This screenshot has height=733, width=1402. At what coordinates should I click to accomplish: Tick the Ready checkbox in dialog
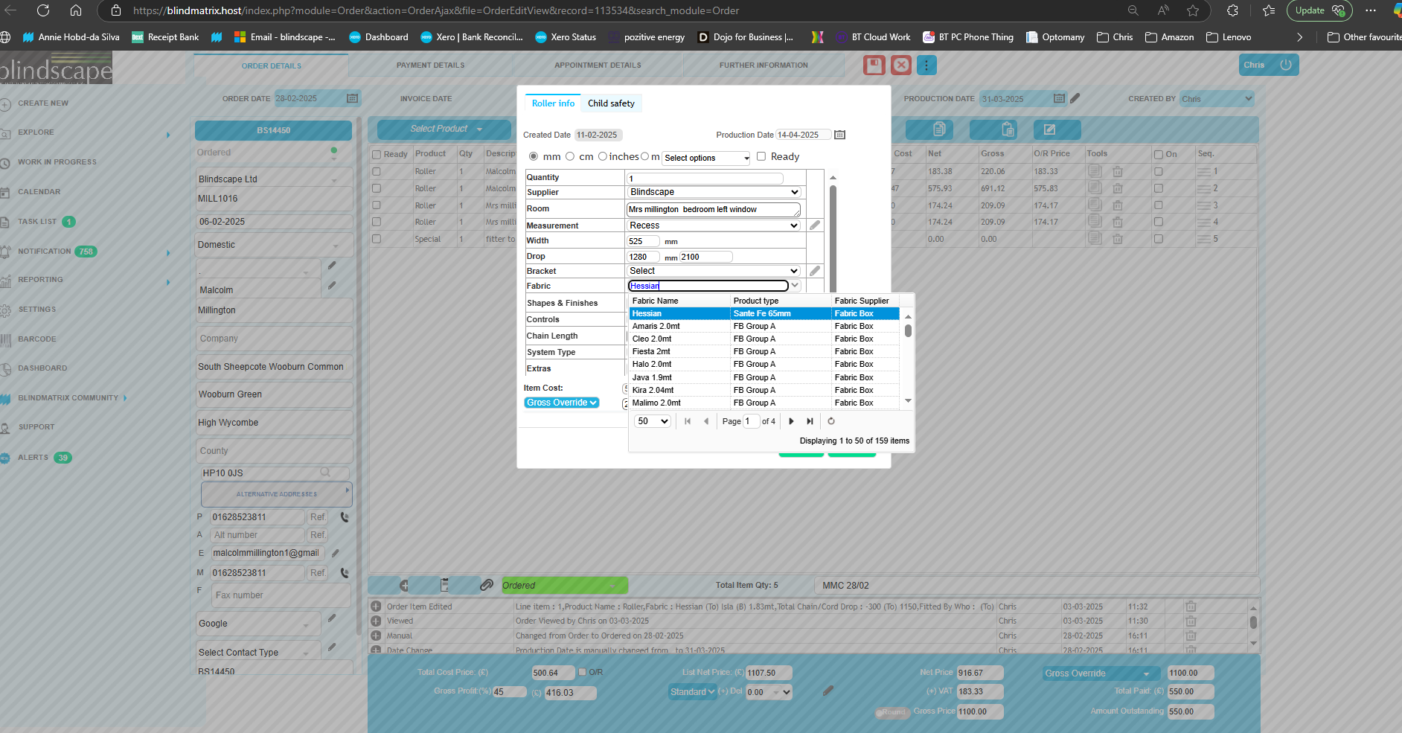761,156
